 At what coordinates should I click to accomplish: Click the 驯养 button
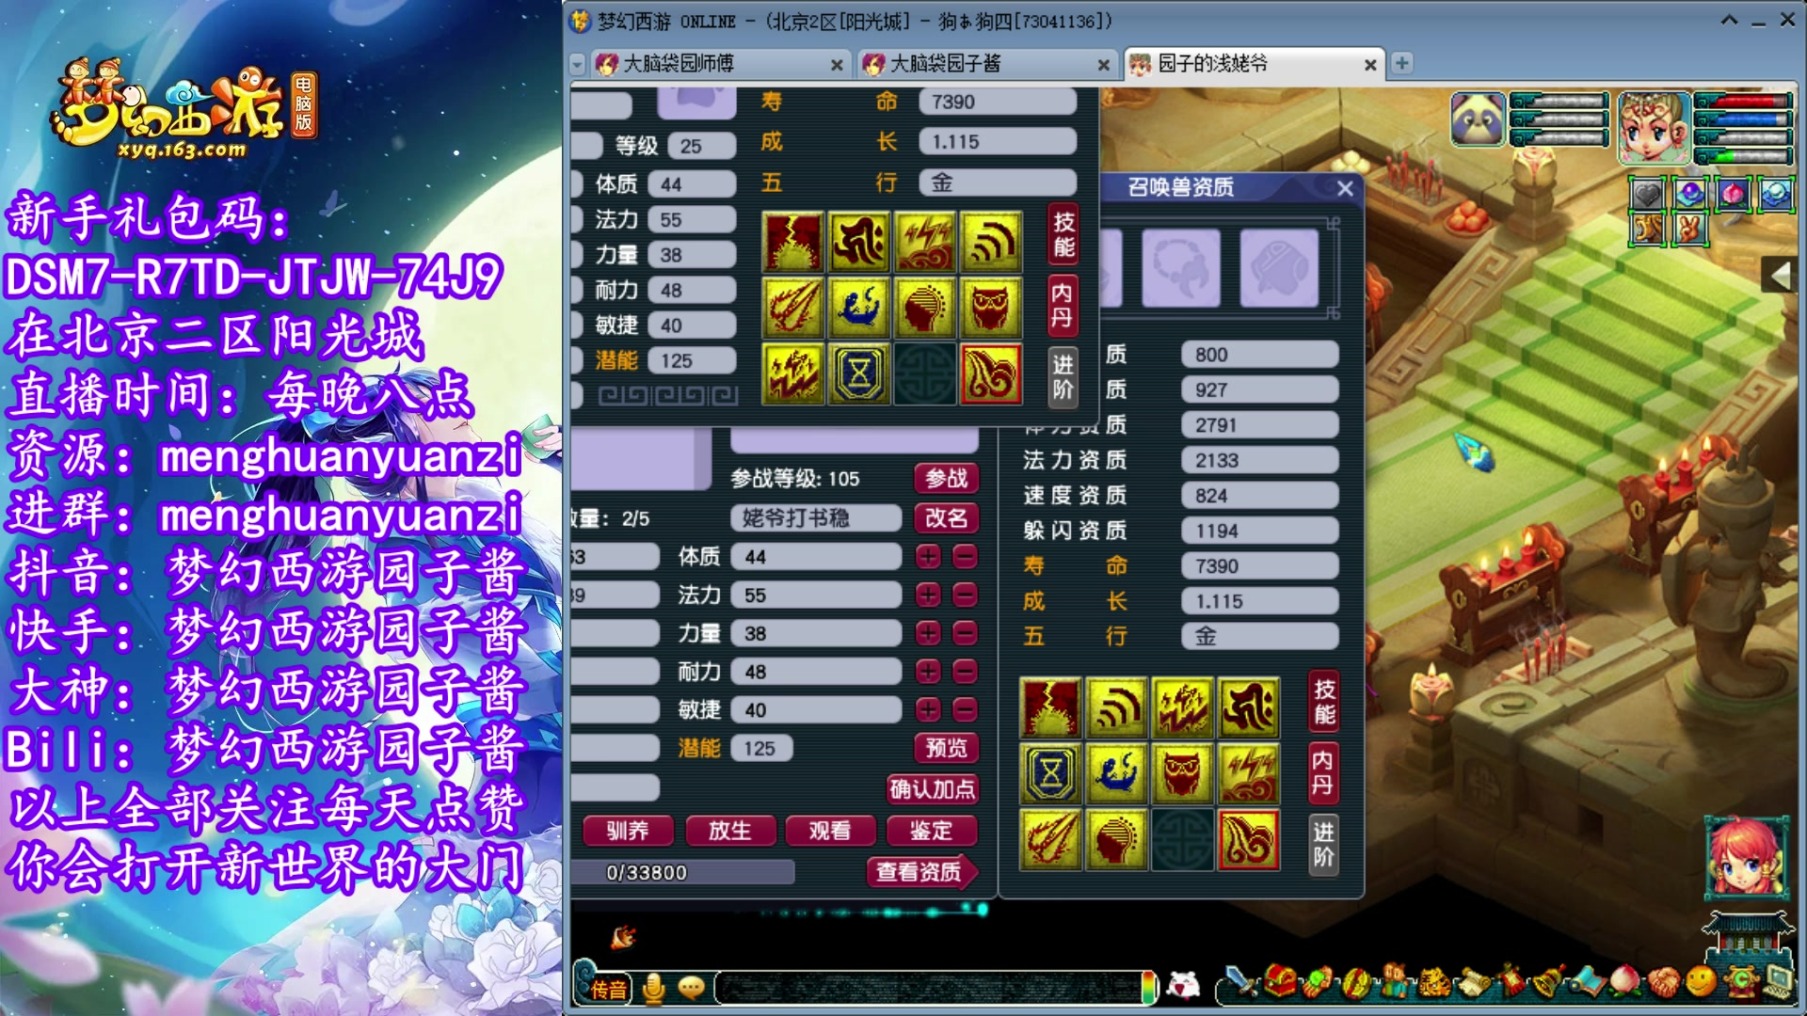[x=628, y=831]
